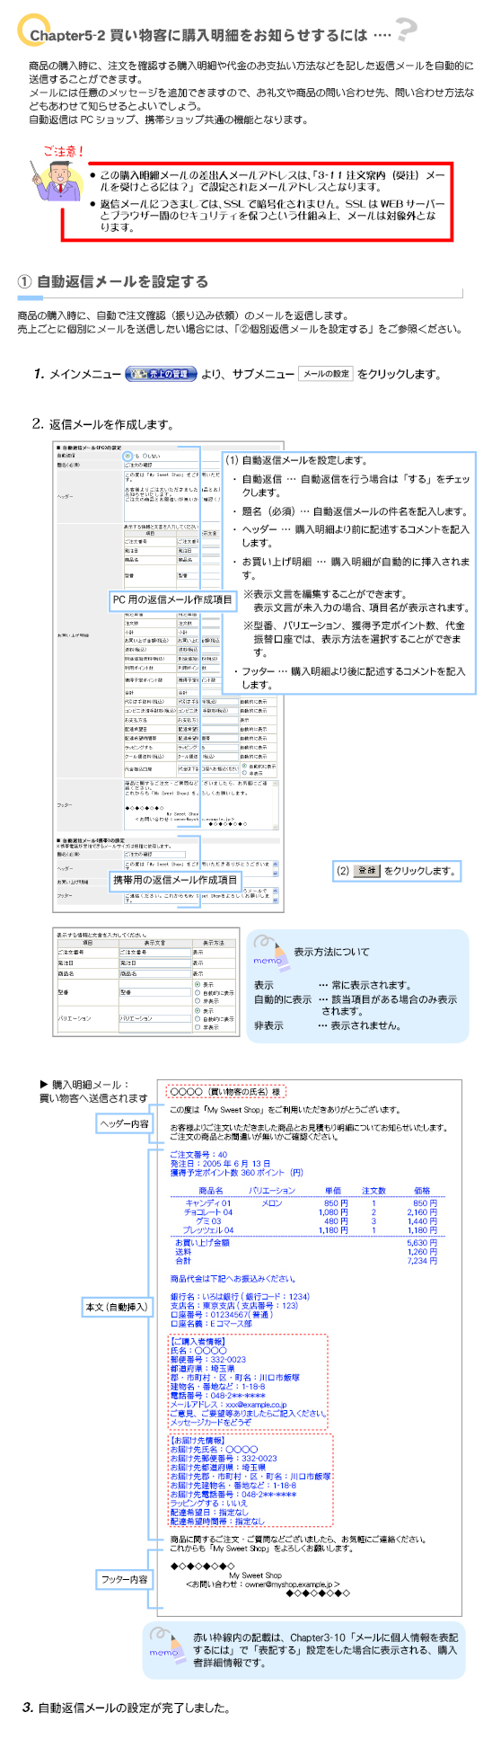The width and height of the screenshot is (492, 1748).
Task: Click the ご注意! caution heading graphic
Action: tap(64, 151)
